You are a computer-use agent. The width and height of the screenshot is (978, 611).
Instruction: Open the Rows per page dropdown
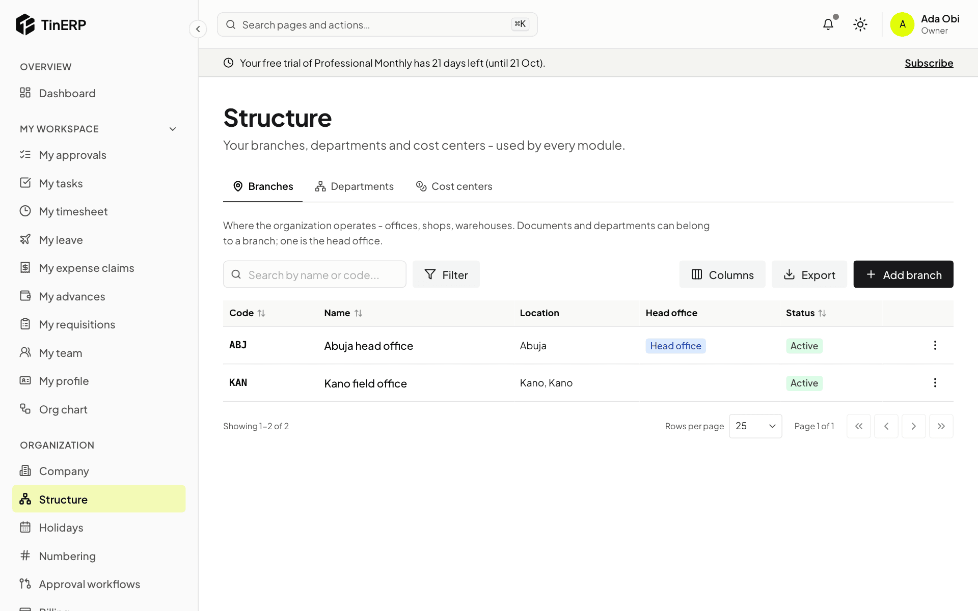755,426
